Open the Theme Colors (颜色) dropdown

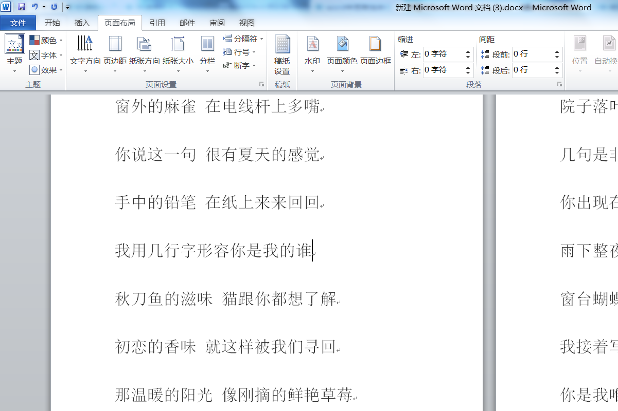point(46,40)
